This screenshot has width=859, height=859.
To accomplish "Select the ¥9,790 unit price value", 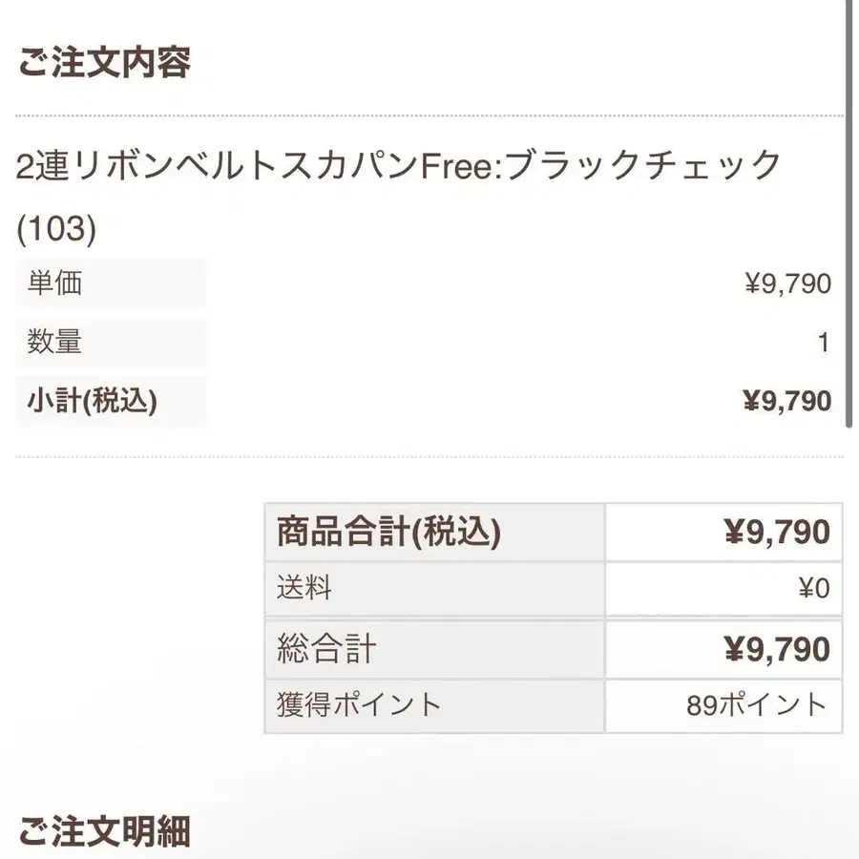I will click(x=787, y=283).
